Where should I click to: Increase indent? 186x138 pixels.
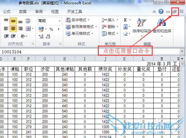[x=13, y=36]
